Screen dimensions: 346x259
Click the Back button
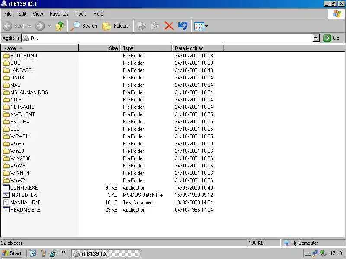(x=14, y=26)
